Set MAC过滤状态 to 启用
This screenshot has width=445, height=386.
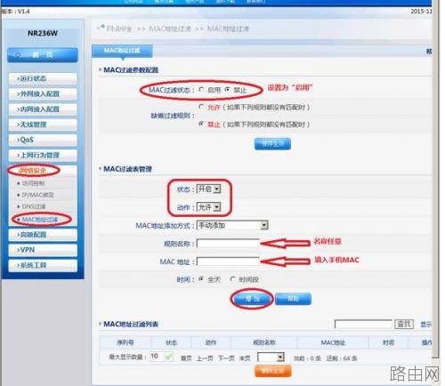(x=202, y=90)
